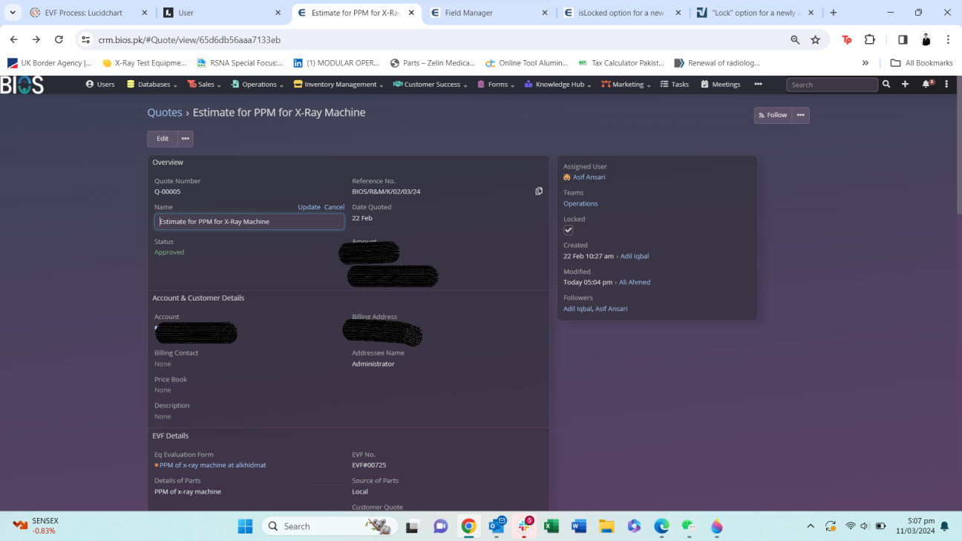This screenshot has height=541, width=962.
Task: Open the All Bookmarks folder
Action: point(921,63)
